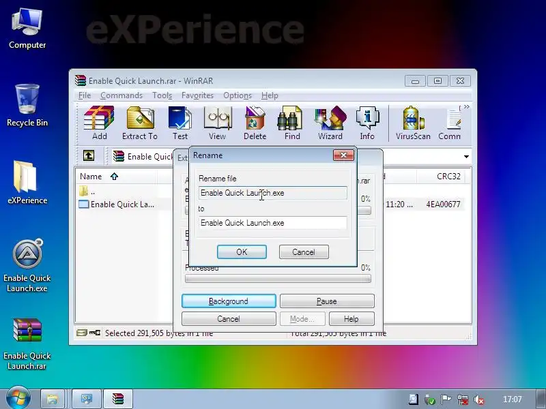Confirm the rename with OK
Screen dimensions: 546x409
(242, 252)
